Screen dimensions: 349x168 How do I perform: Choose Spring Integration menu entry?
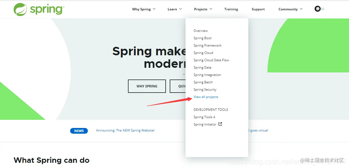tap(207, 75)
